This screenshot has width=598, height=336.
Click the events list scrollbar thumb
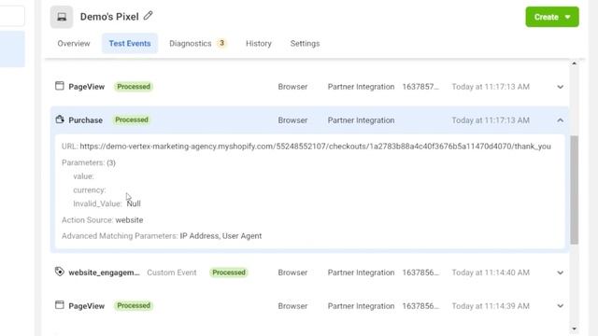(575, 189)
